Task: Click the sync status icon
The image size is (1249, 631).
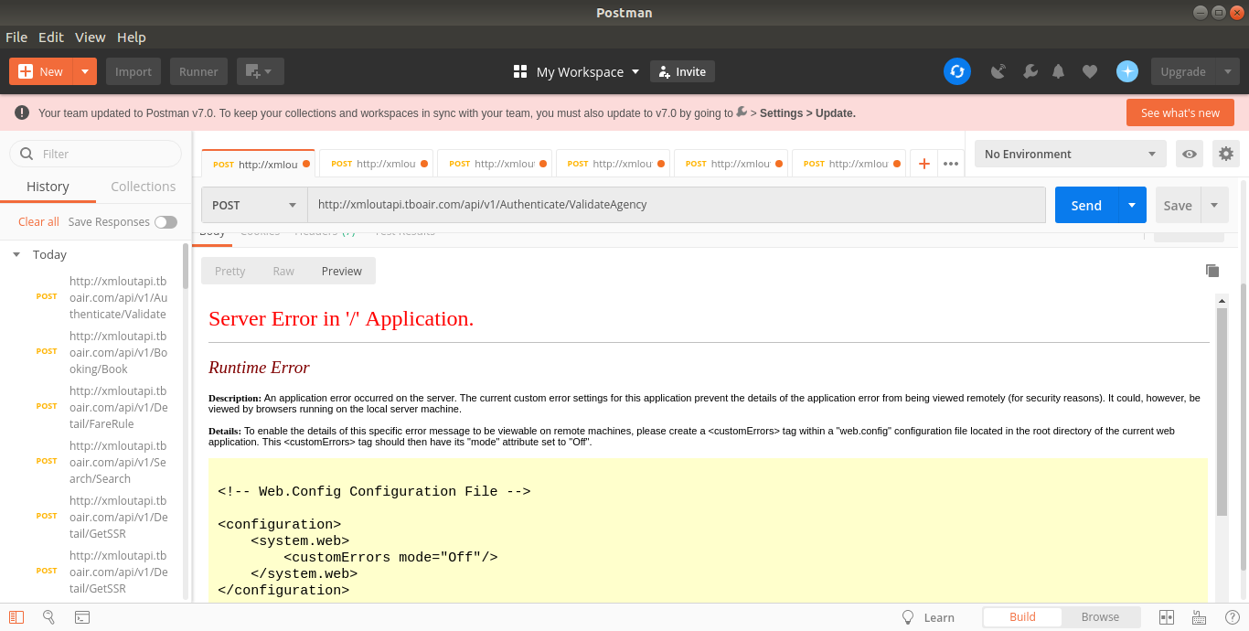Action: click(x=956, y=71)
